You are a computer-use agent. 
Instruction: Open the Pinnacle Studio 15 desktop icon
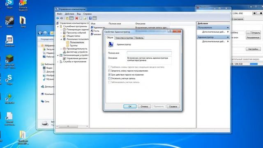tap(23, 5)
